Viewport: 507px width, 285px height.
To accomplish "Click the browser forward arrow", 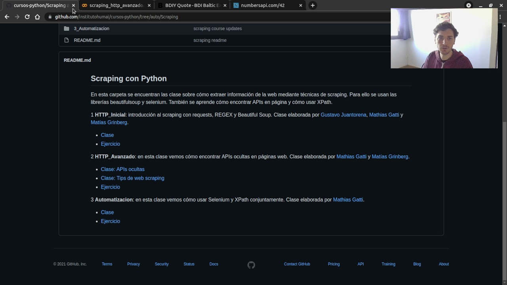I will coord(17,17).
